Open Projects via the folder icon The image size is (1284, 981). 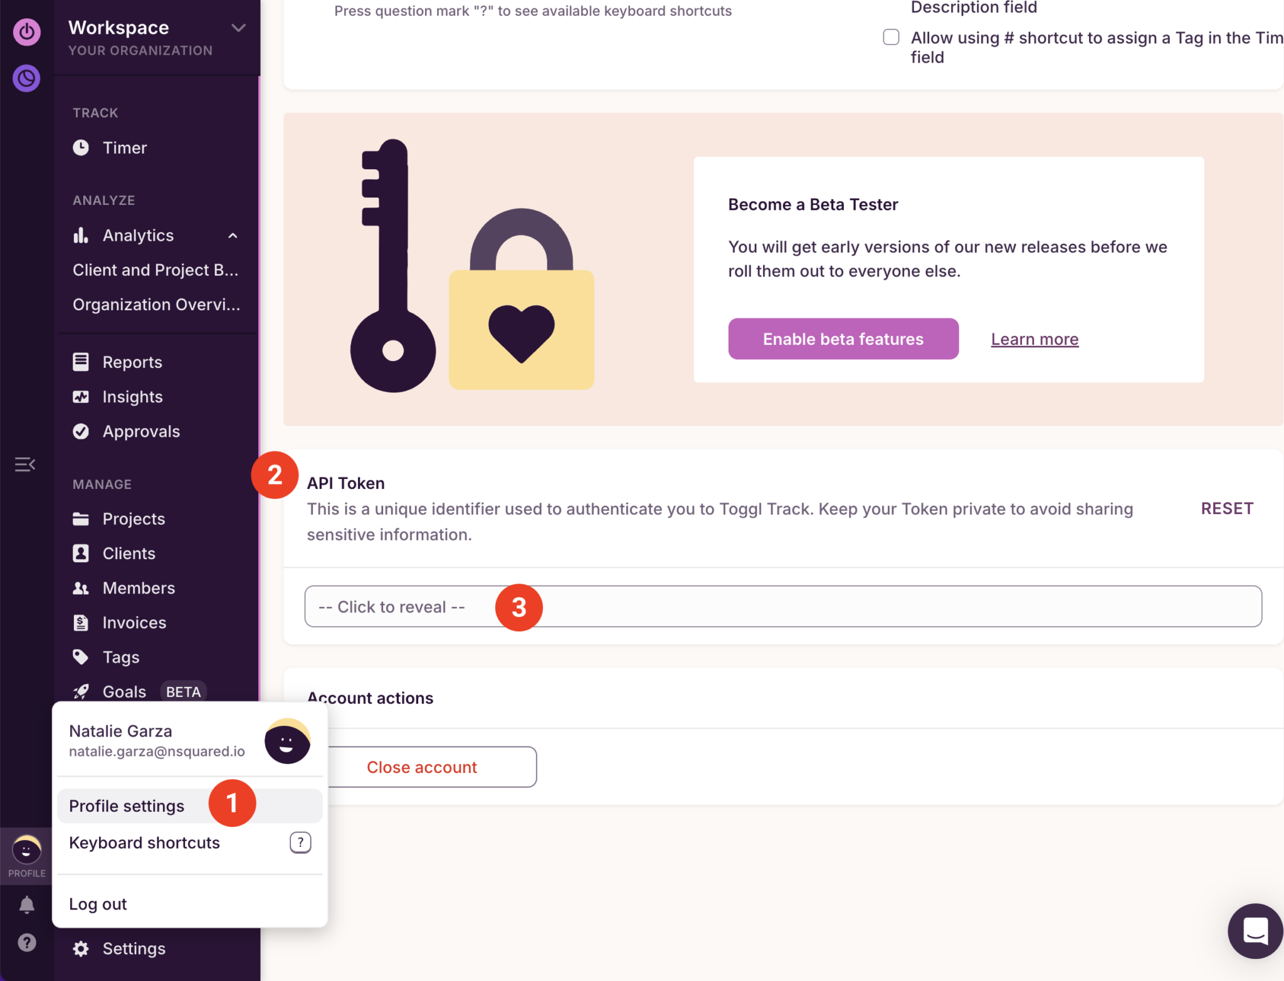point(81,518)
